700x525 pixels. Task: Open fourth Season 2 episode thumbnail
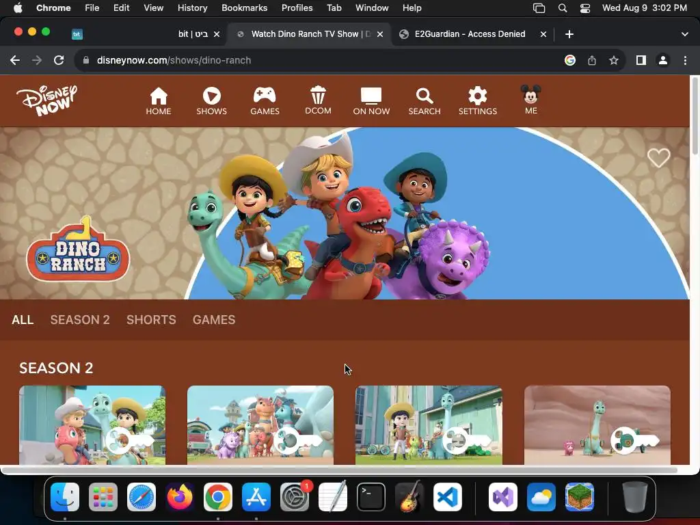tap(597, 425)
